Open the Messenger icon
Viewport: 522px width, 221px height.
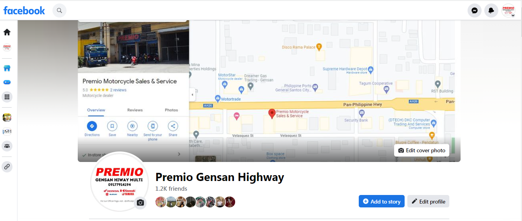point(475,10)
